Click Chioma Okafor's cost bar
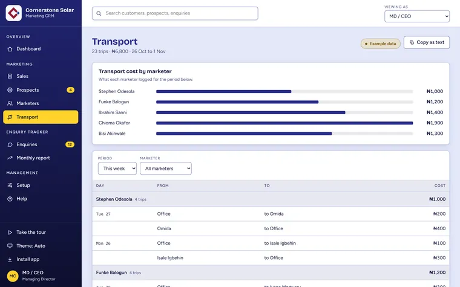Screen dimensions: 460x287 click(284, 123)
